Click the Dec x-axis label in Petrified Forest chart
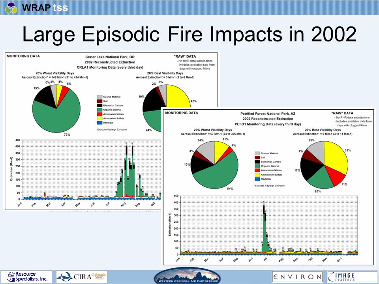Image resolution: width=379 pixels, height=284 pixels. coord(339,260)
